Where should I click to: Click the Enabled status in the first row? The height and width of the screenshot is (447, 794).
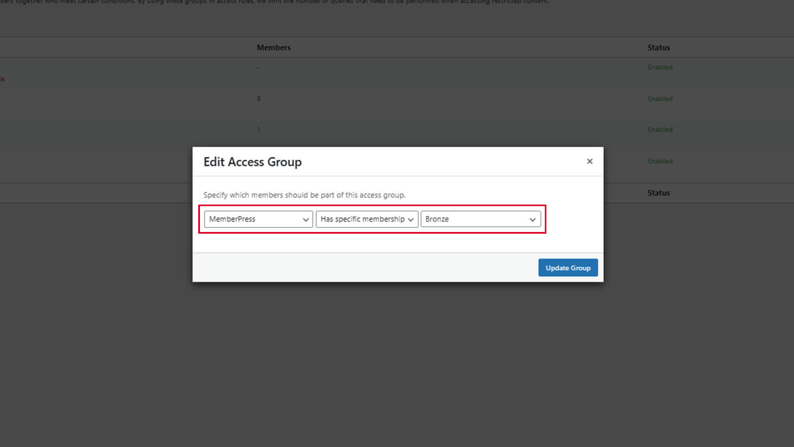click(x=660, y=67)
